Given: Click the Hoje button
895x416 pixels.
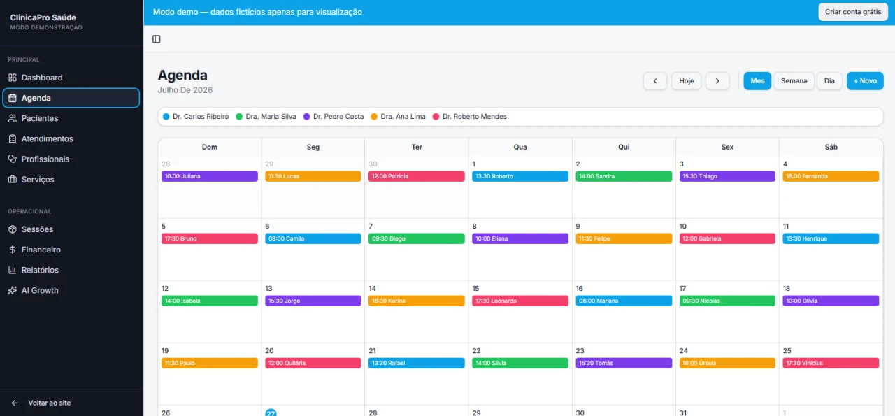Looking at the screenshot, I should pos(687,81).
